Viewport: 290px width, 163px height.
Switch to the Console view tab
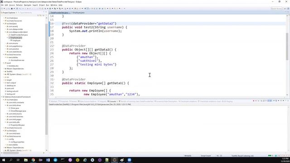click(112, 101)
